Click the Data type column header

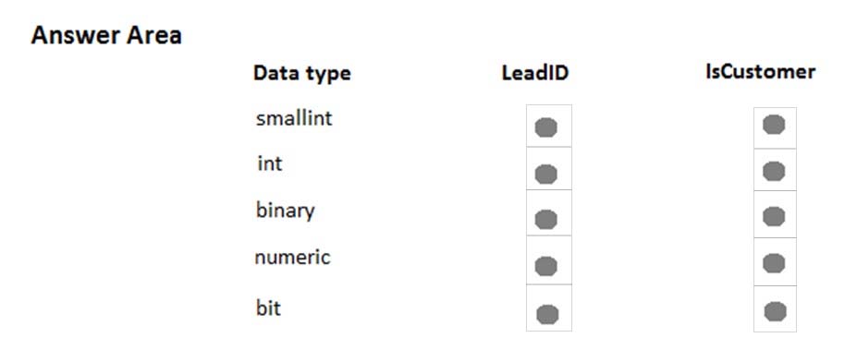301,73
